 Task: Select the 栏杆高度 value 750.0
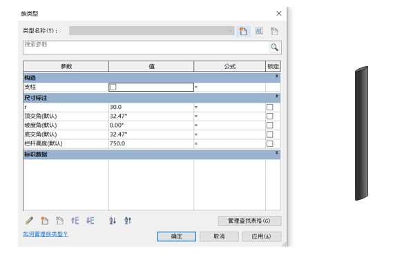click(151, 143)
